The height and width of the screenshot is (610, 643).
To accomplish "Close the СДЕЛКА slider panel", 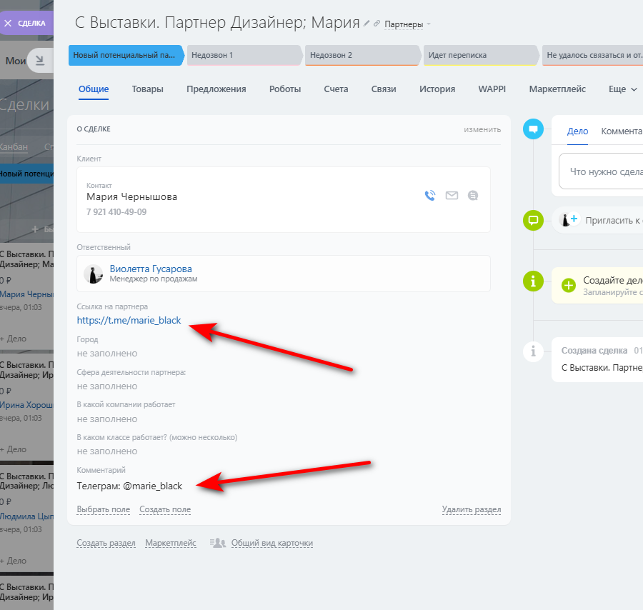I will 8,24.
